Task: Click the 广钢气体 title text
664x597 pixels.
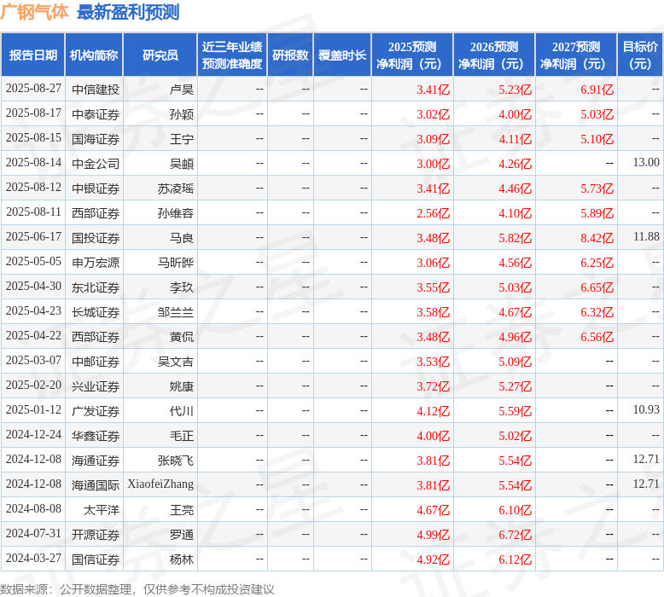Action: (34, 12)
